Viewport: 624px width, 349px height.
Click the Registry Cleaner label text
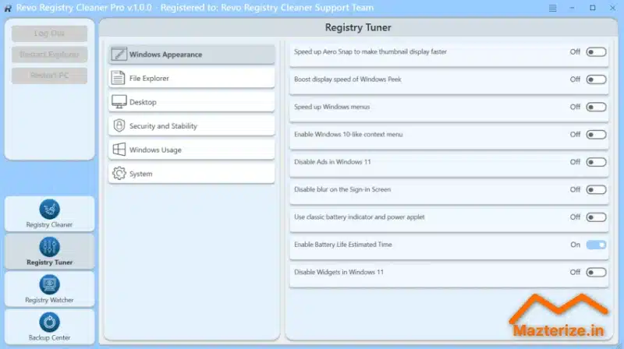click(49, 224)
